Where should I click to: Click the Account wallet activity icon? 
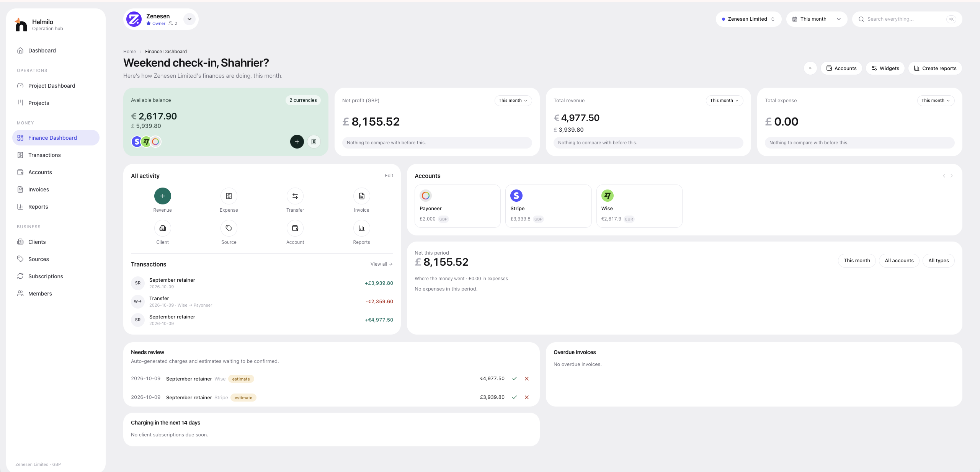295,228
